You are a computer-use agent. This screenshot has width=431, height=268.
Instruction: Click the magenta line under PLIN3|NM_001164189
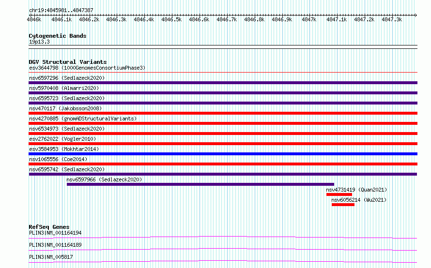click(223, 249)
